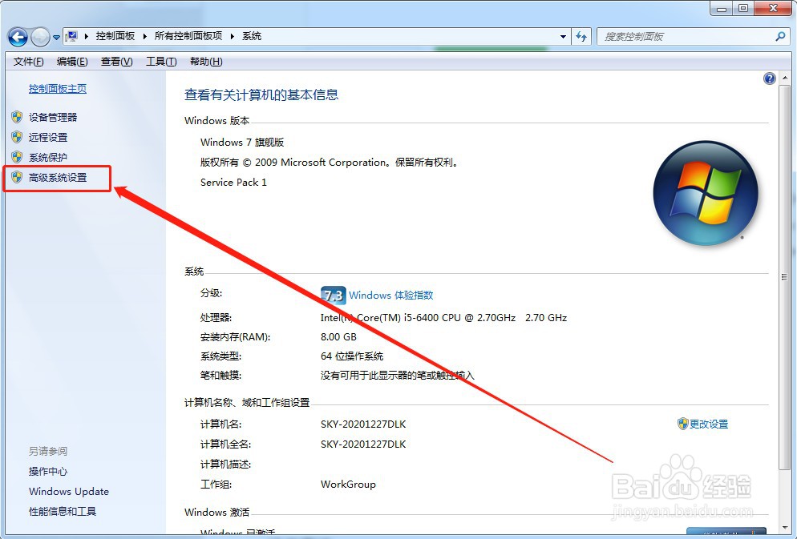The width and height of the screenshot is (797, 539).
Task: Open 系统保护 link
Action: 48,157
